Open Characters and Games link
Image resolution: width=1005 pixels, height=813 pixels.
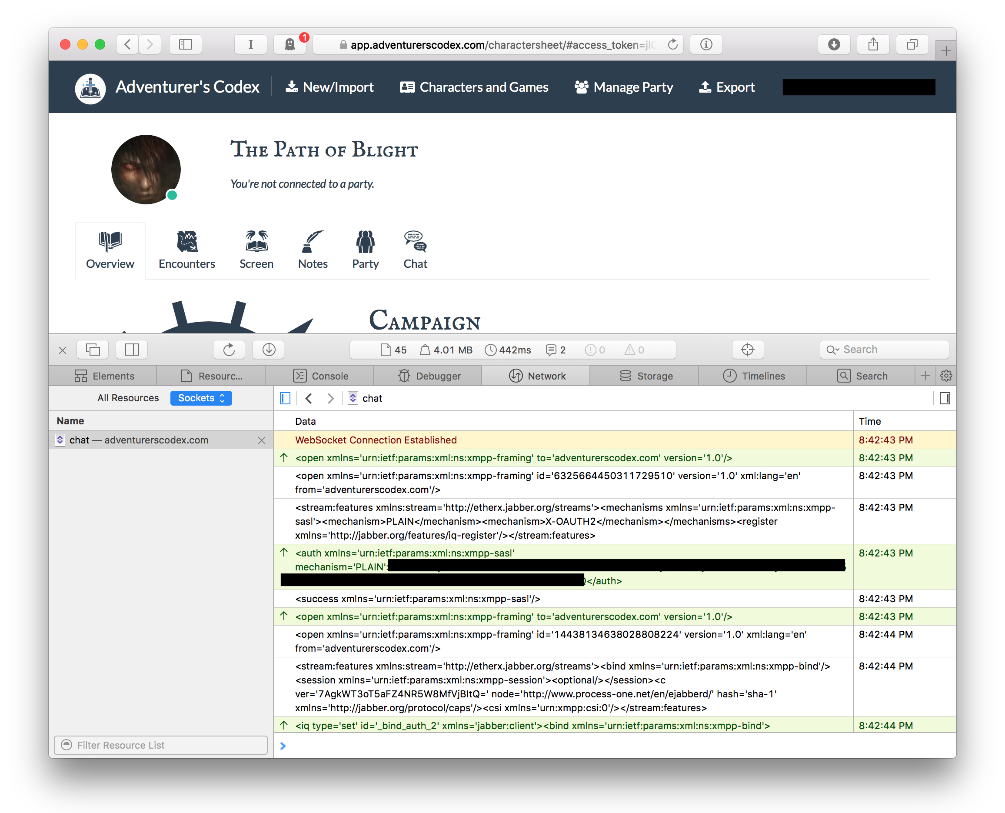474,87
